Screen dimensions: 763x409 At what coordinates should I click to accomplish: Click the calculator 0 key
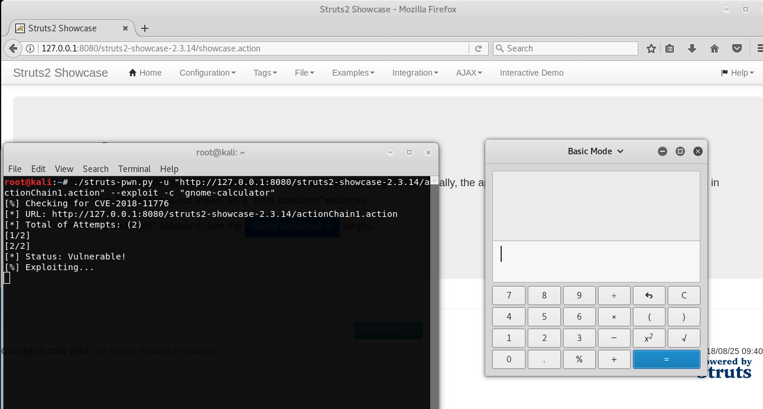(509, 359)
